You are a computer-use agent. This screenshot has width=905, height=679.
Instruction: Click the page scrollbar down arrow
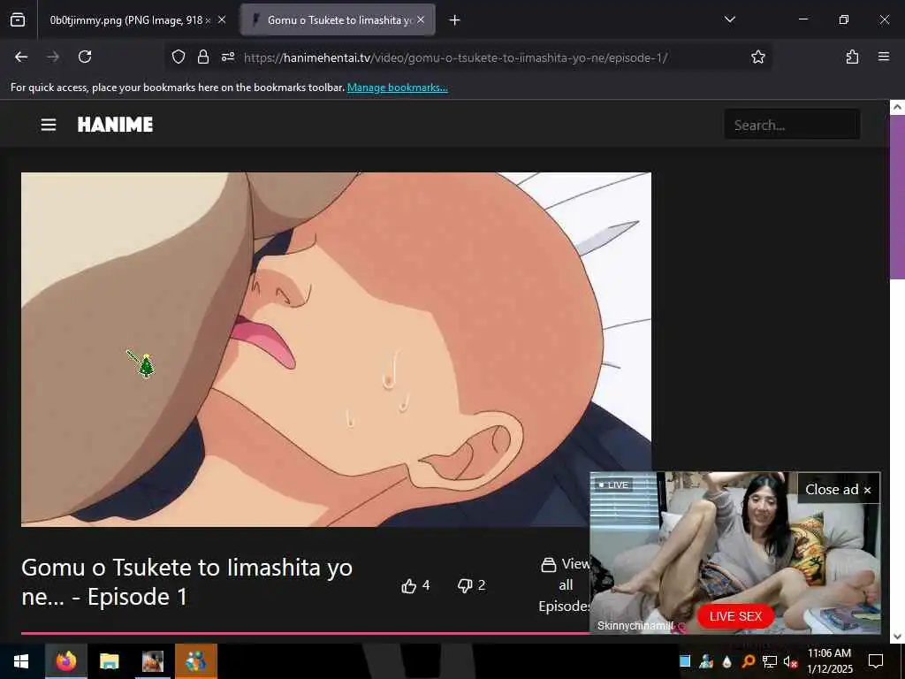click(897, 637)
